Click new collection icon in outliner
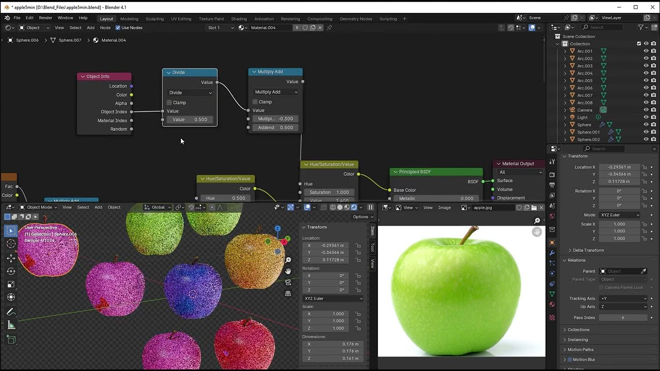 coord(653,27)
